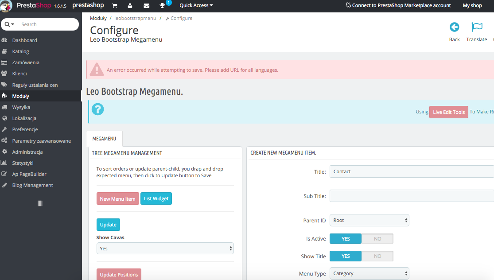494x280 pixels.
Task: Click the Statystyki bar chart icon
Action: (4, 163)
